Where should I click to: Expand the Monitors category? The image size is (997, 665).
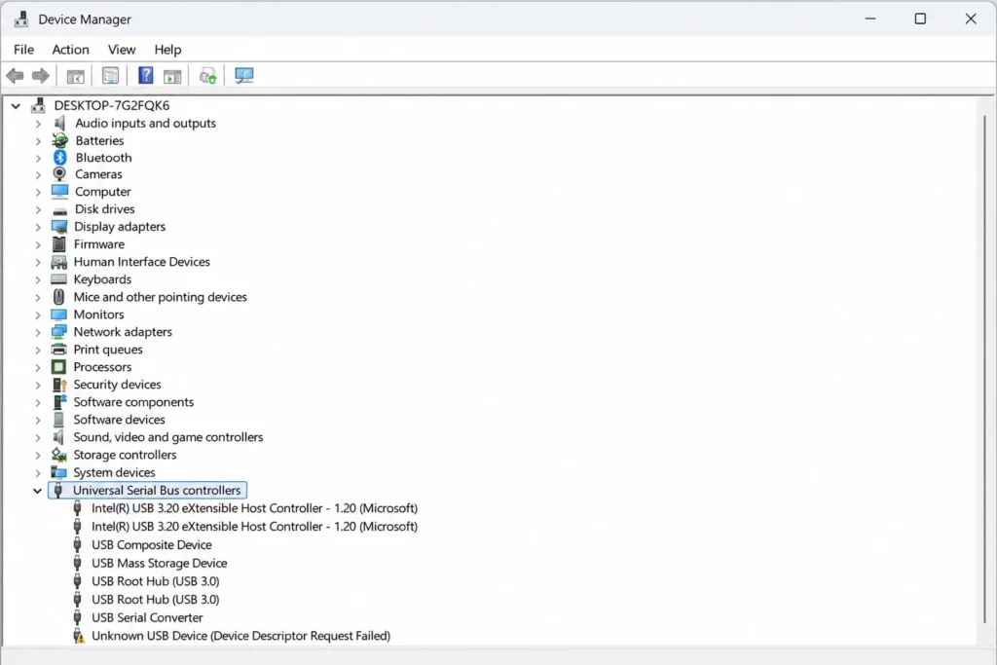38,314
